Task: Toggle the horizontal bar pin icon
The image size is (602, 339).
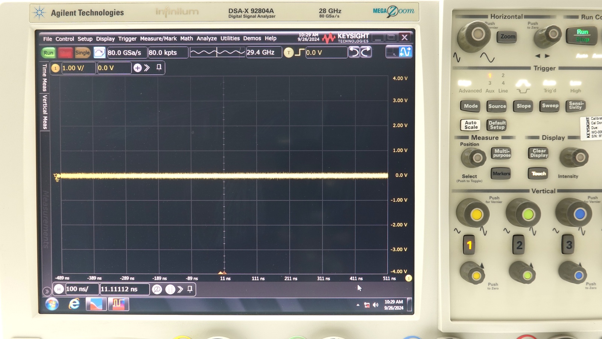Action: (x=190, y=289)
